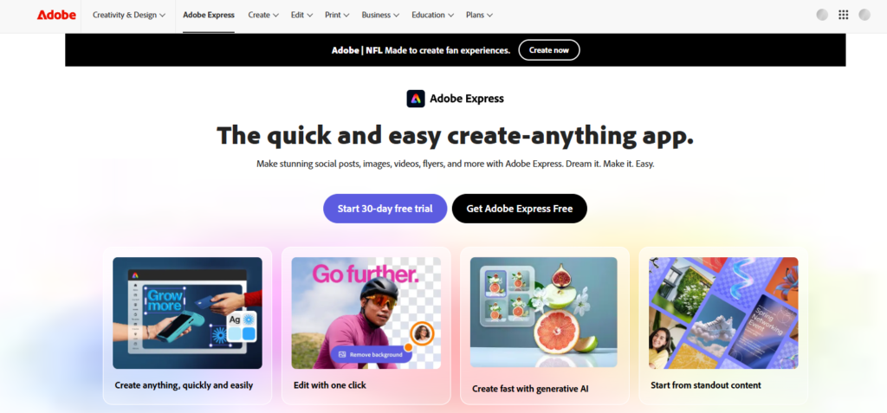Open Start from standout content card

pyautogui.click(x=723, y=326)
